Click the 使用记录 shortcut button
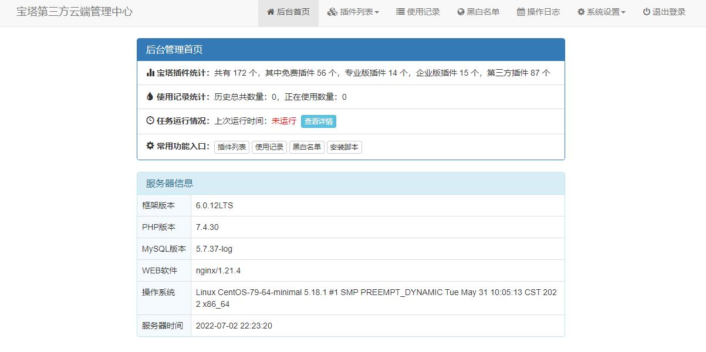The height and width of the screenshot is (352, 706). pyautogui.click(x=269, y=147)
